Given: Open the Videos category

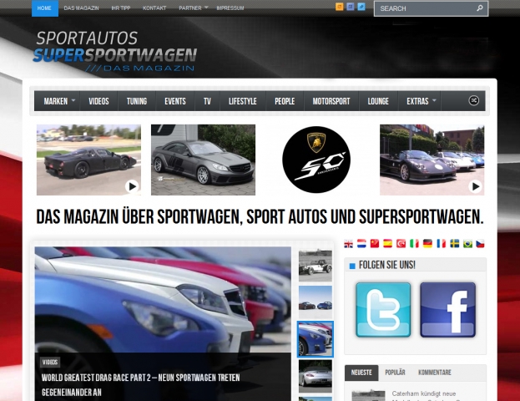Looking at the screenshot, I should (98, 101).
